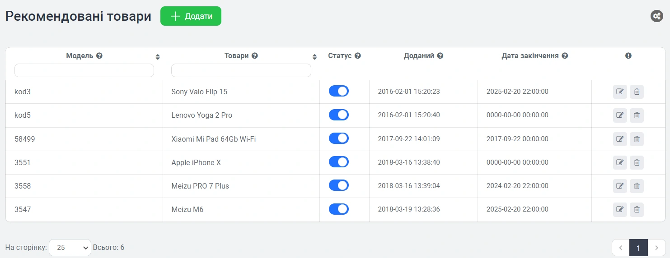The image size is (670, 258).
Task: Edit the Xiaomi Mi Pad 64Gb Wi-Fi entry
Action: pos(620,139)
